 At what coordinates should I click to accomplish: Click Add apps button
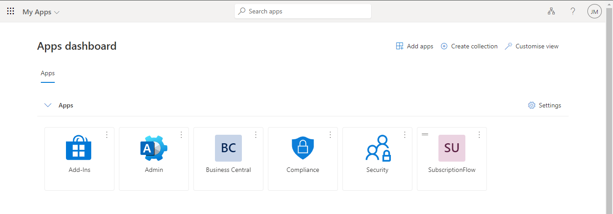click(x=415, y=46)
